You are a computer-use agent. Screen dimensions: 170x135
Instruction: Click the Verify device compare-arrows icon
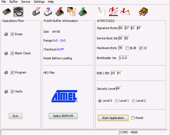71,12
